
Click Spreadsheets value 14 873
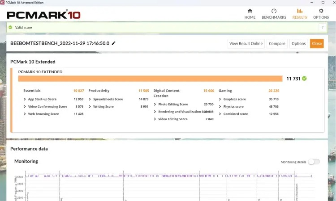pos(143,99)
